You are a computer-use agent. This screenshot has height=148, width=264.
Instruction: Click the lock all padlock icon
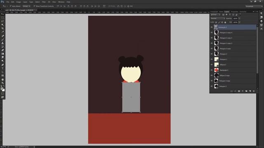click(225, 22)
